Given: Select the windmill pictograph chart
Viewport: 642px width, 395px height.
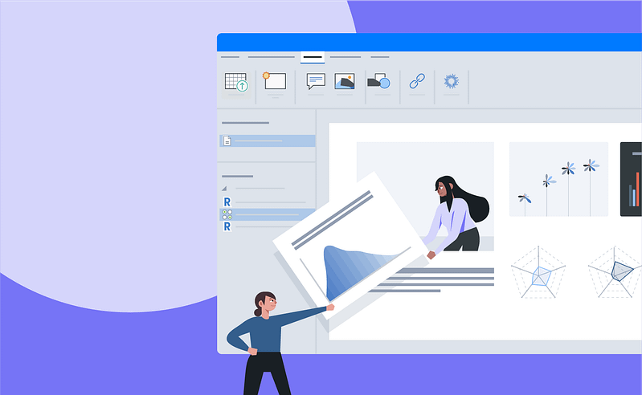Looking at the screenshot, I should point(558,179).
